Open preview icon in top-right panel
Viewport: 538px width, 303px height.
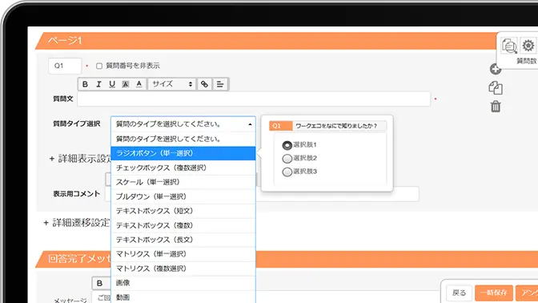pos(509,46)
